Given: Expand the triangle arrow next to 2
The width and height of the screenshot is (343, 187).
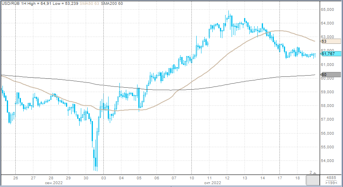Looking at the screenshot, I should pos(315,173).
